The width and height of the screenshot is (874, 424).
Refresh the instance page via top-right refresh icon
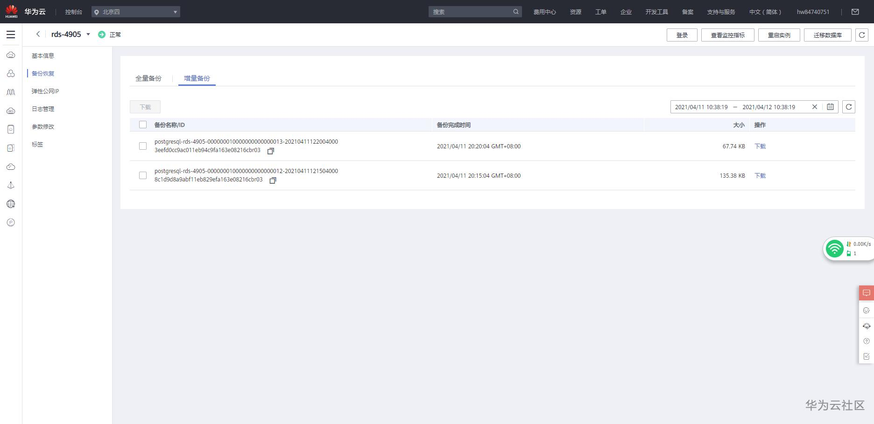(x=862, y=35)
